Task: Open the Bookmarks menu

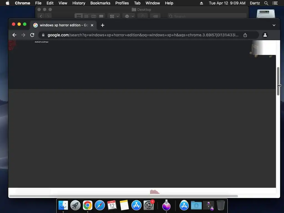Action: point(100,3)
